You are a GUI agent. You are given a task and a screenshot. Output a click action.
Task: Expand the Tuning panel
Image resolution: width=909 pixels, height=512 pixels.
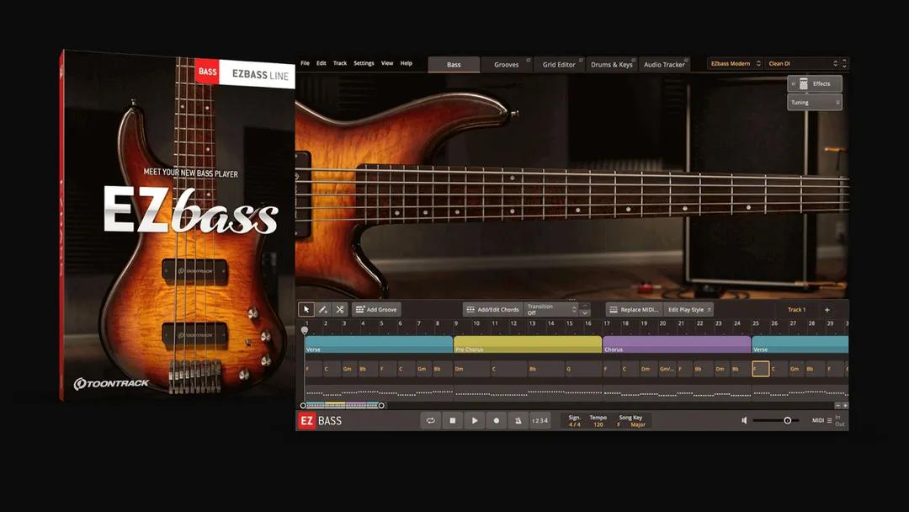(815, 102)
